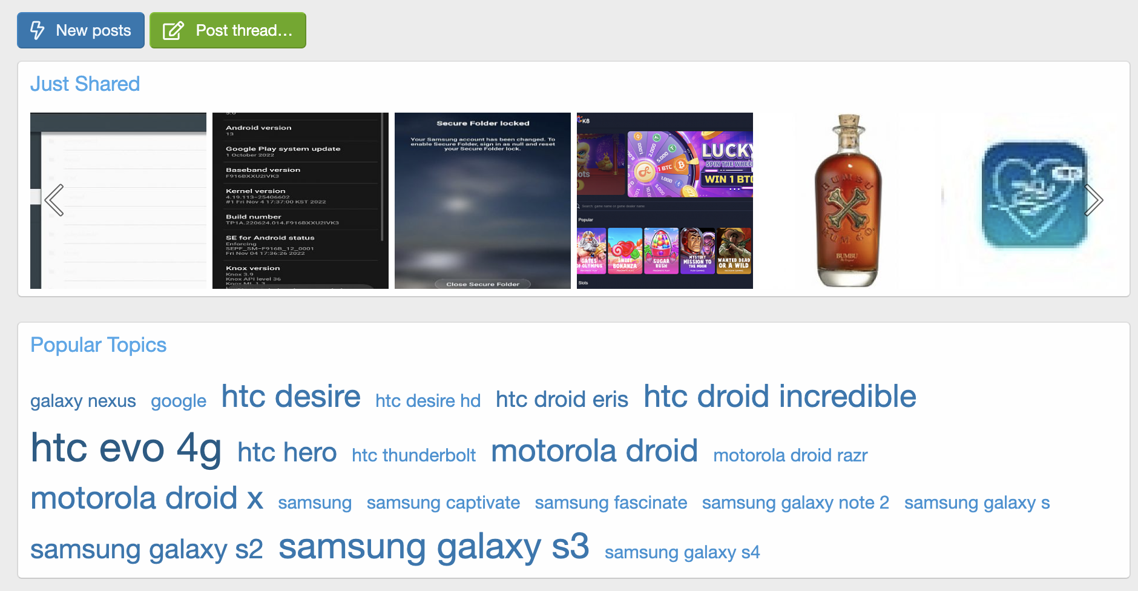Screen dimensions: 1138x591
Task: Start a new thread with Post thread
Action: 228,30
